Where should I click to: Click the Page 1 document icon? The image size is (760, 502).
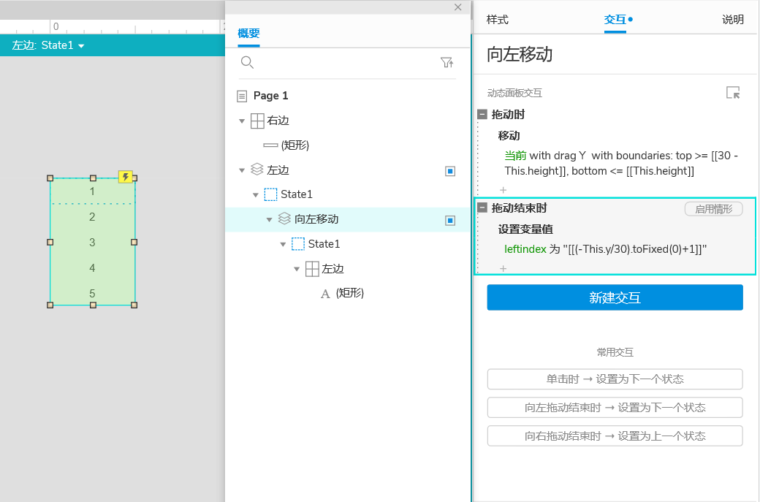[x=242, y=96]
